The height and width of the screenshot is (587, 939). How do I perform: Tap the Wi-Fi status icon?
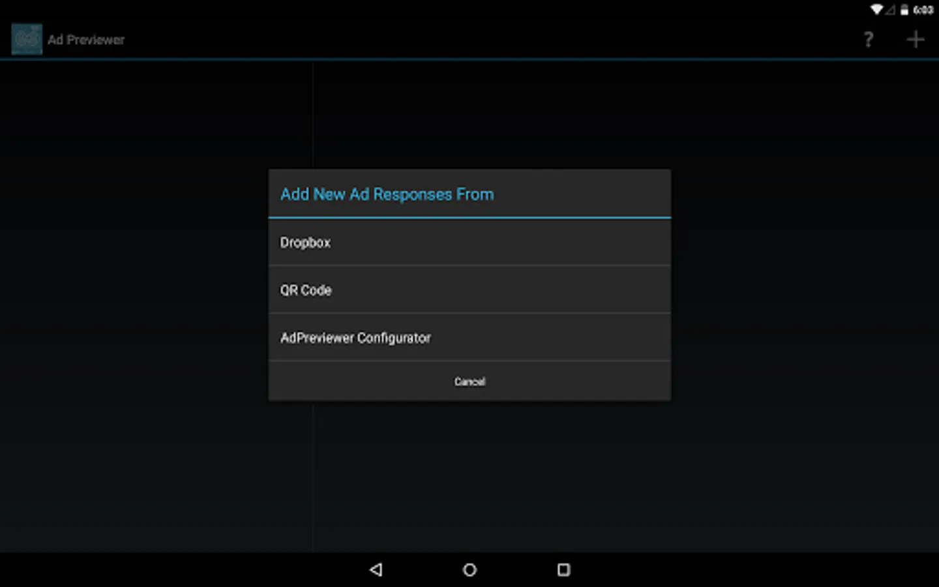point(877,9)
